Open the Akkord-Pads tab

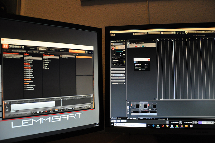click(161, 119)
